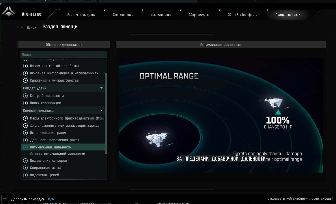Select 'Сражения в w-пространстве' text
Image resolution: width=336 pixels, height=204 pixels.
(x=54, y=80)
